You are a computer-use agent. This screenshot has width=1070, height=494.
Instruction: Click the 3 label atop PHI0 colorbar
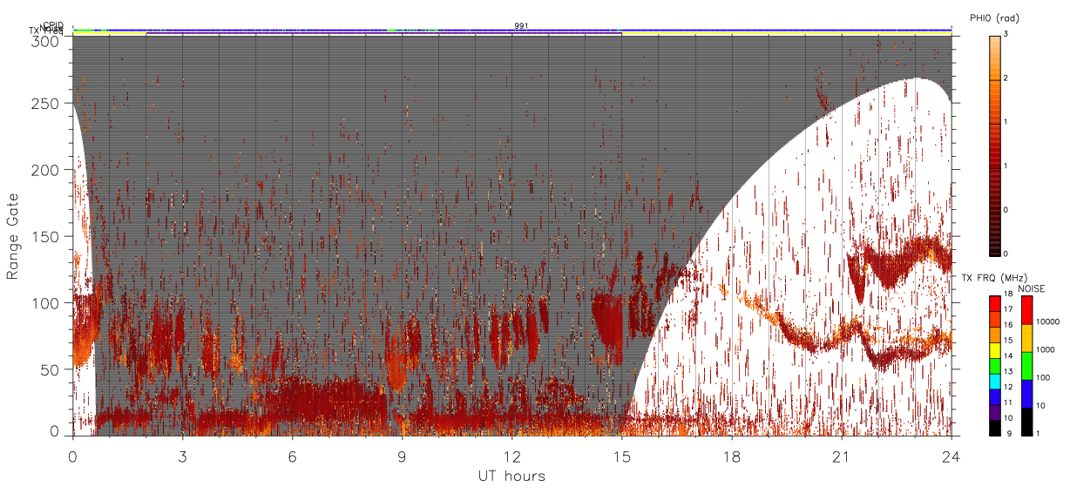(x=1006, y=34)
